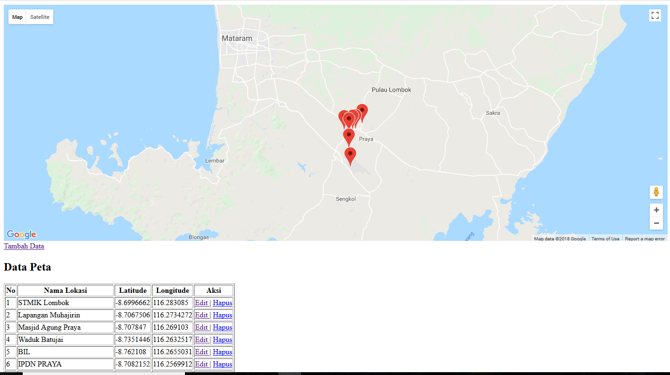This screenshot has height=375, width=670.
Task: Toggle fullscreen map view icon
Action: [655, 15]
